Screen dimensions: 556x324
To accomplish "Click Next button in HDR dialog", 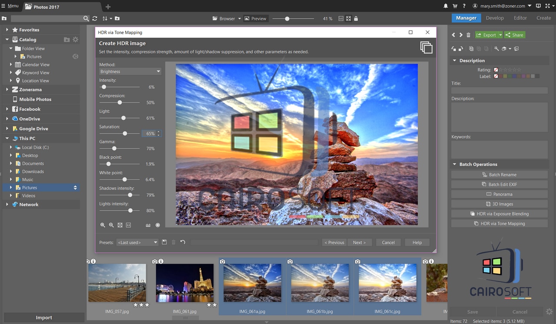I will tap(359, 242).
